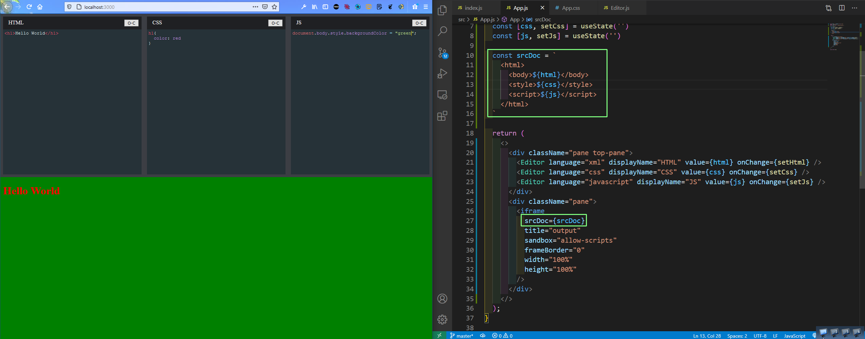
Task: Collapse the CSS editor with O-C button
Action: pos(275,23)
